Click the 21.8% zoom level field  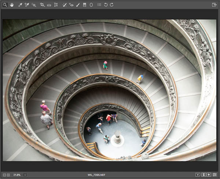(x=17, y=175)
